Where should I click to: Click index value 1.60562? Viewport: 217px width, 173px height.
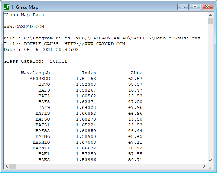pos(86,96)
